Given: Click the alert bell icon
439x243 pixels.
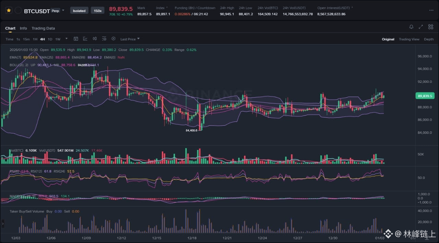Looking at the screenshot, I should point(411,27).
